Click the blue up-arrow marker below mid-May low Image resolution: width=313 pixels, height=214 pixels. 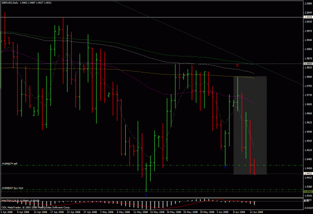click(146, 195)
